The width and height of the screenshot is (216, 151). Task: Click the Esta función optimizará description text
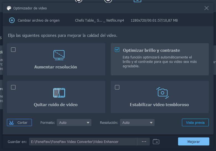coord(160,62)
